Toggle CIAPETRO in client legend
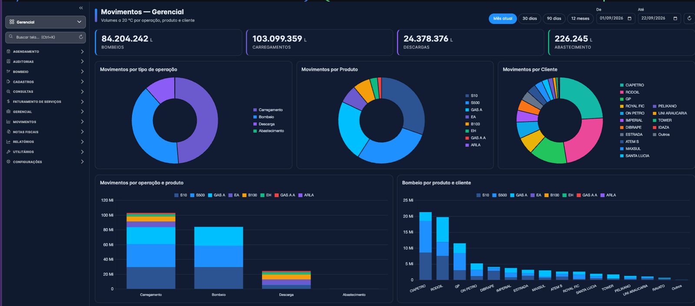This screenshot has height=306, width=695. (x=632, y=85)
